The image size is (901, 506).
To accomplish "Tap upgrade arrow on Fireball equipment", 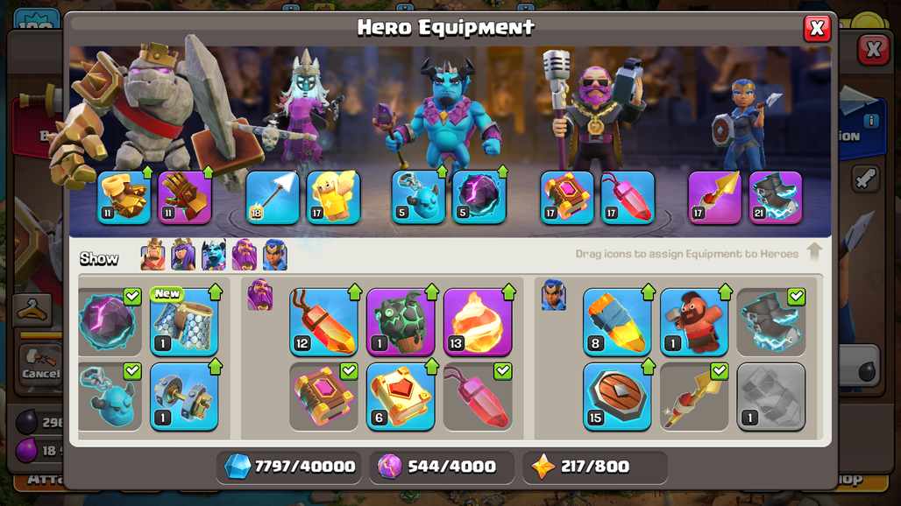I will pos(508,292).
